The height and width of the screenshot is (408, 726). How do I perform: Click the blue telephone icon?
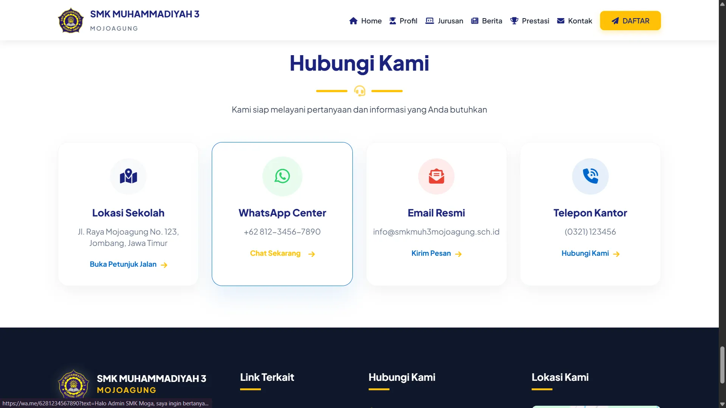coord(590,176)
